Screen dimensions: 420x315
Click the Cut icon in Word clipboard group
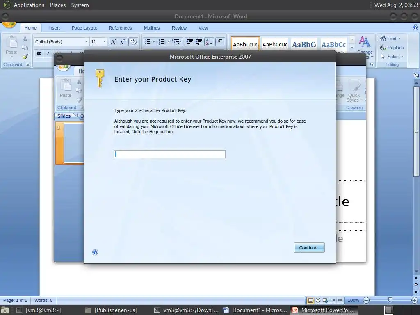(x=25, y=39)
